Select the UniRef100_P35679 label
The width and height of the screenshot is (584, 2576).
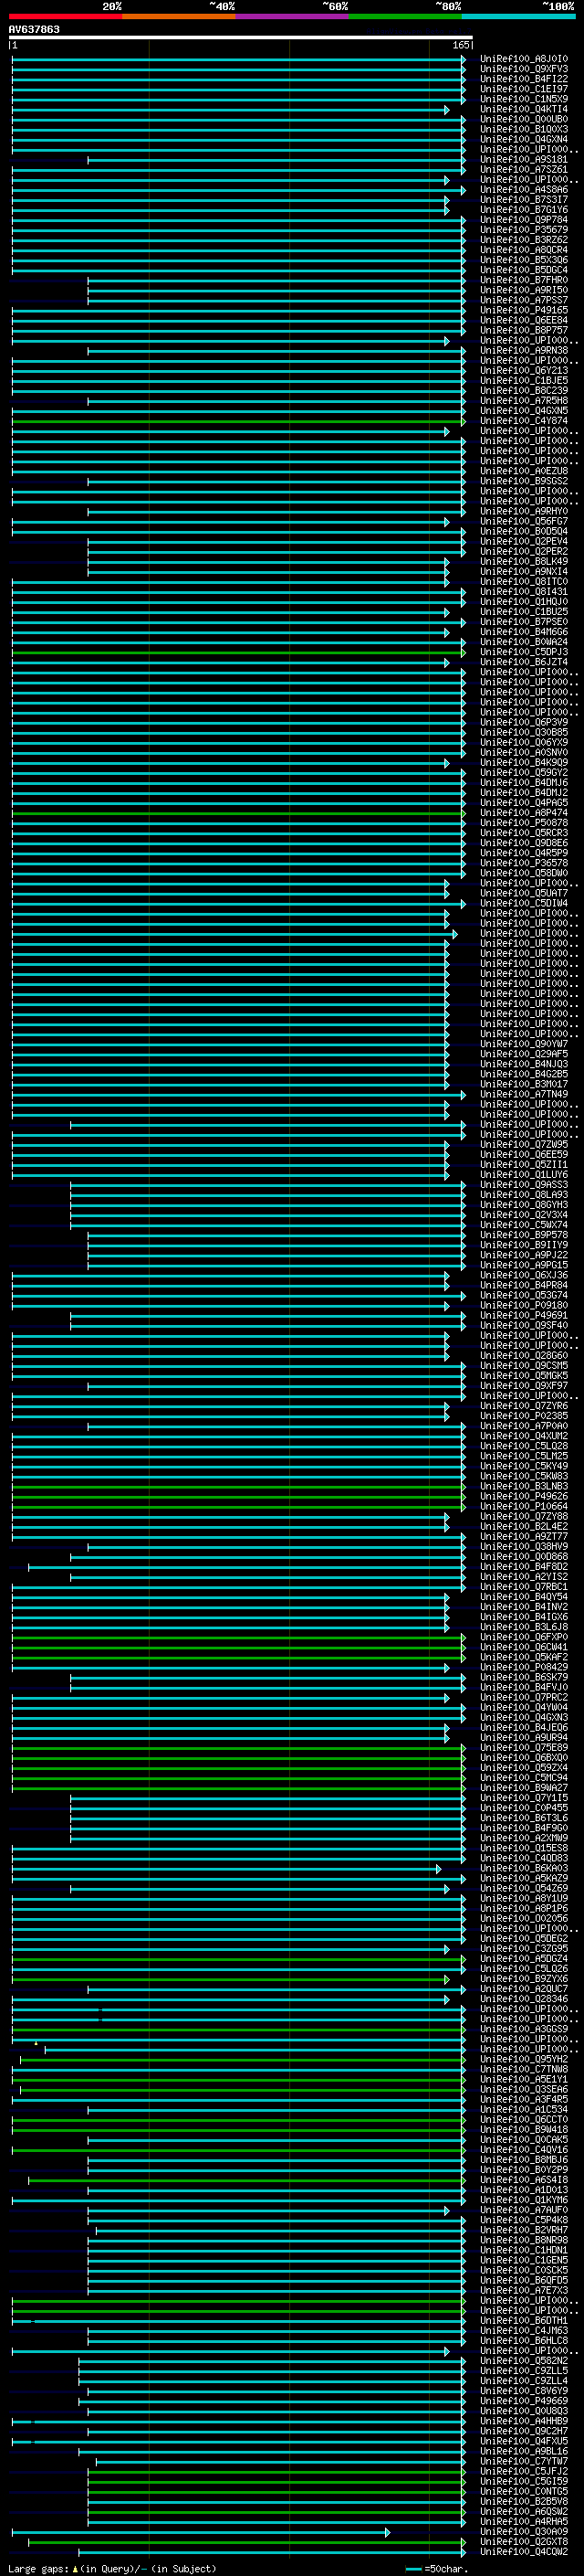tap(523, 230)
